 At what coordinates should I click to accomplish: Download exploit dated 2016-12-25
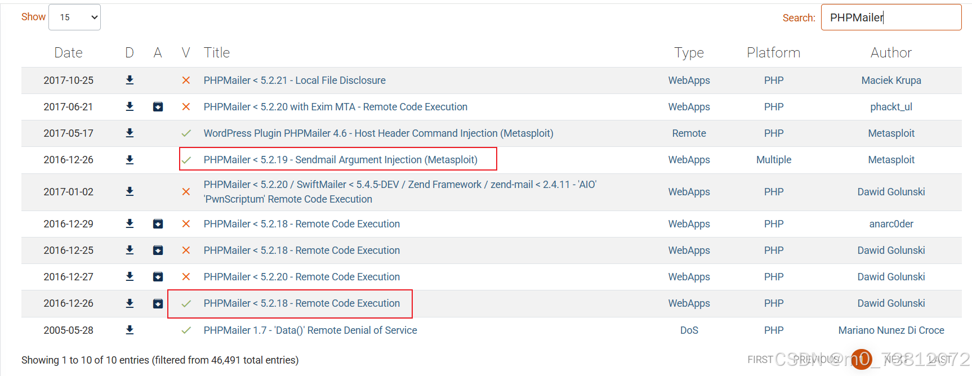tap(130, 250)
